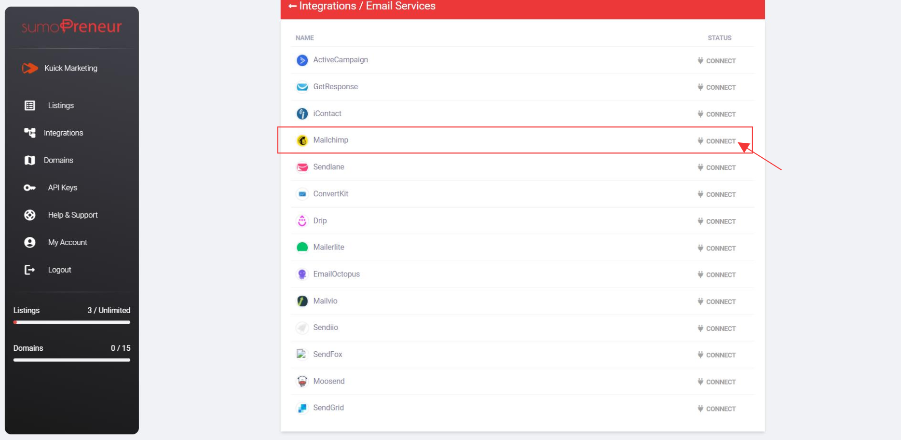Click the Kuick Marketing account name
901x440 pixels.
pos(71,69)
